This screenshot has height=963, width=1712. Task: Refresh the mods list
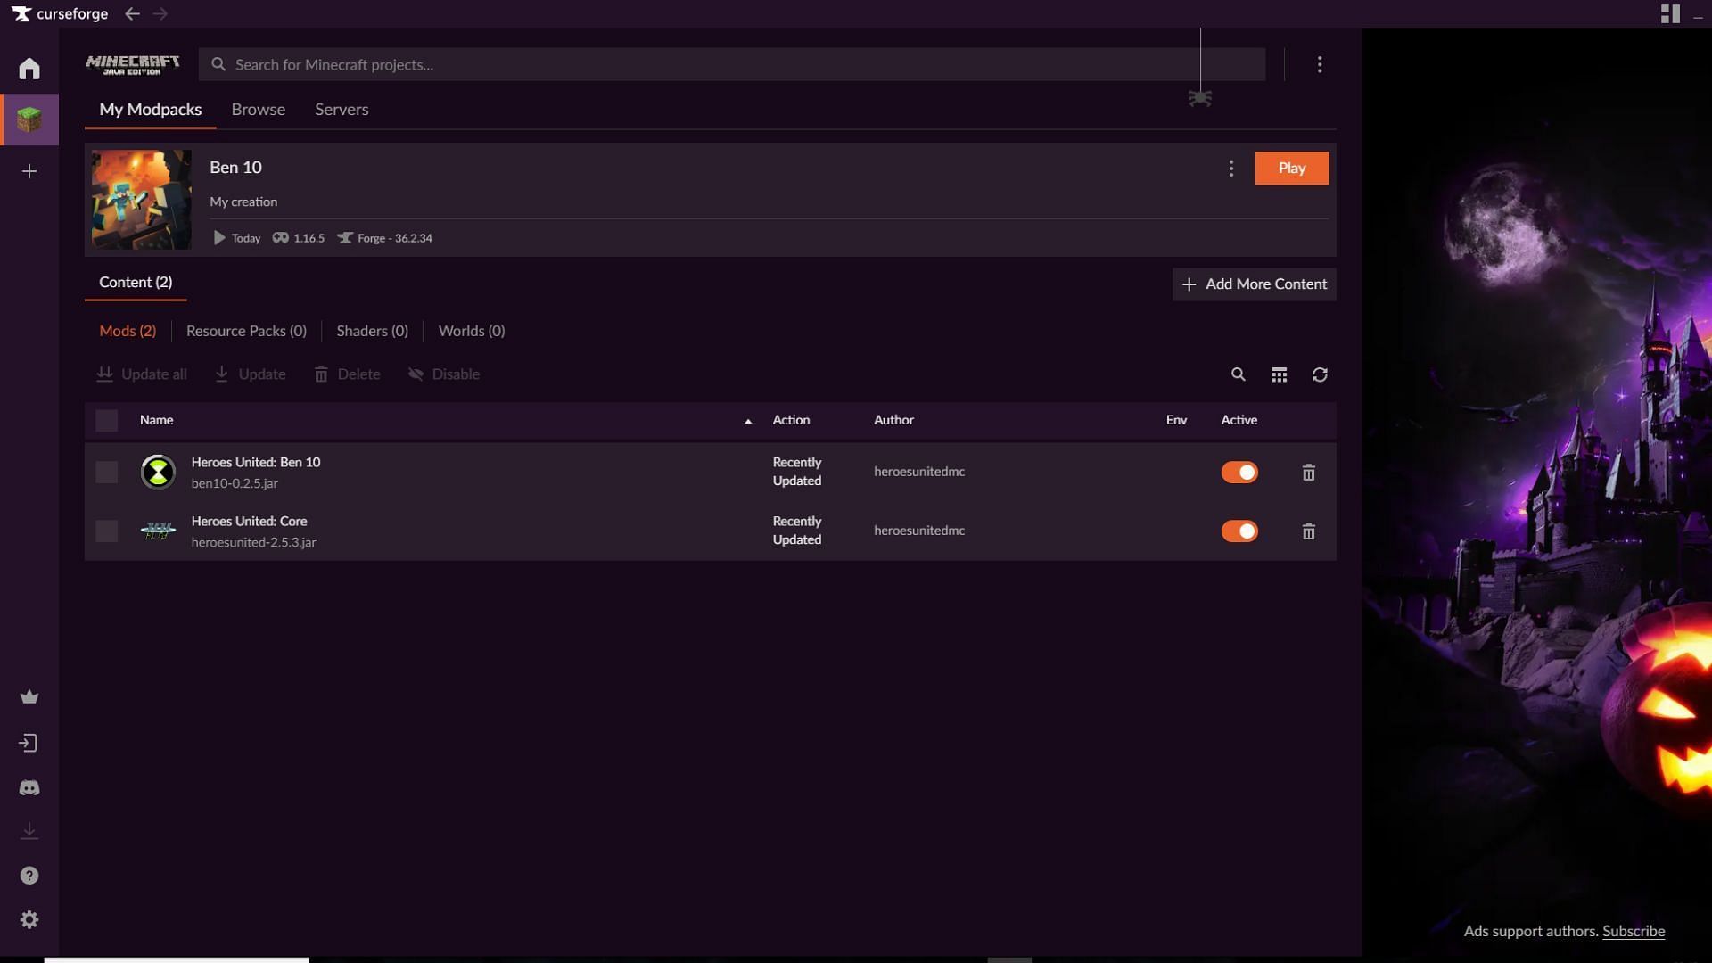1320,374
